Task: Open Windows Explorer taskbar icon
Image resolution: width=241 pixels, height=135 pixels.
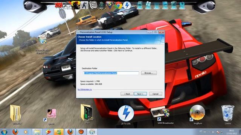Action: [37, 132]
